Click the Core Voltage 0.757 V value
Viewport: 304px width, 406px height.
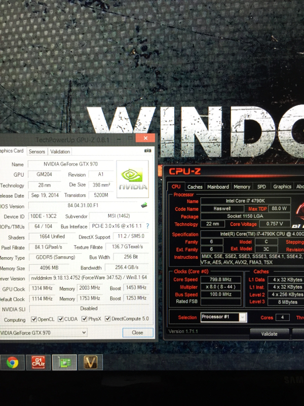tap(275, 224)
